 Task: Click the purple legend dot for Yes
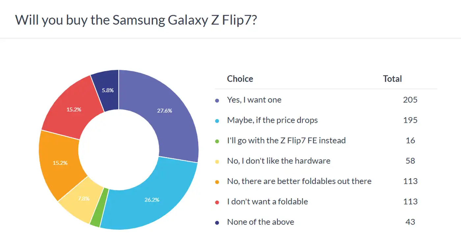pos(217,100)
